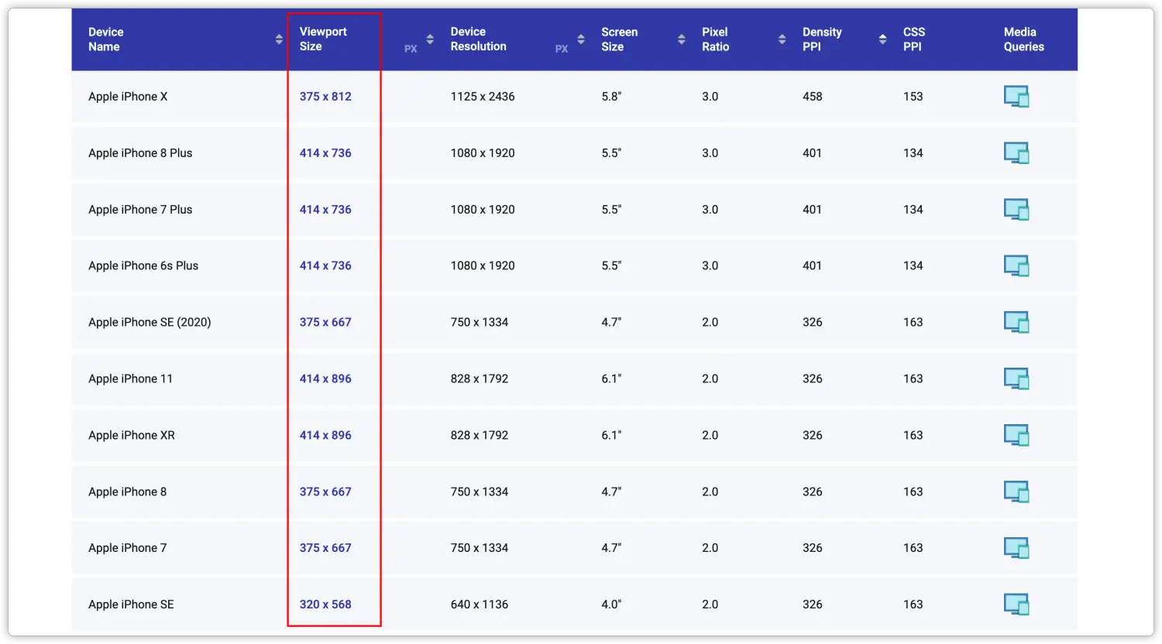The image size is (1162, 644).
Task: Click the Device Name column header
Action: tap(105, 39)
